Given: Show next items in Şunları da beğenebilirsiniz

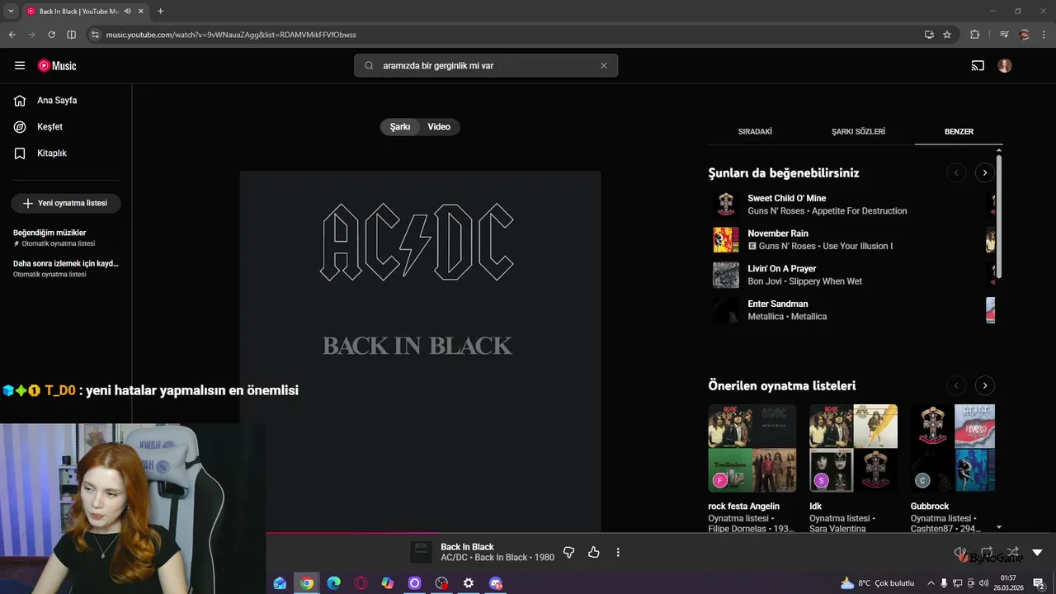Looking at the screenshot, I should tap(984, 172).
